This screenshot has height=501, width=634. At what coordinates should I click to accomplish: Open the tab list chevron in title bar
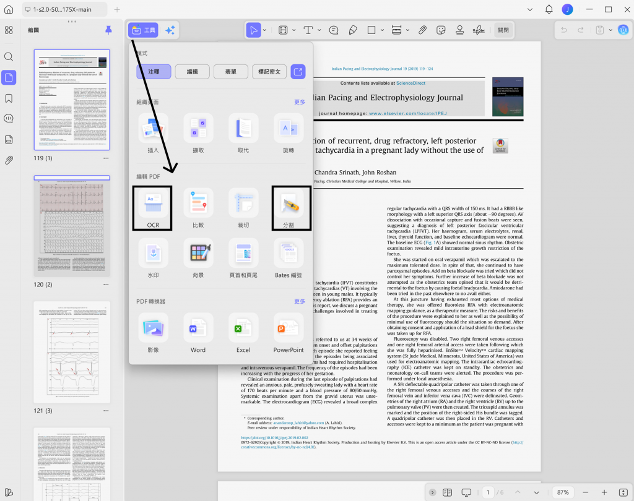[530, 9]
